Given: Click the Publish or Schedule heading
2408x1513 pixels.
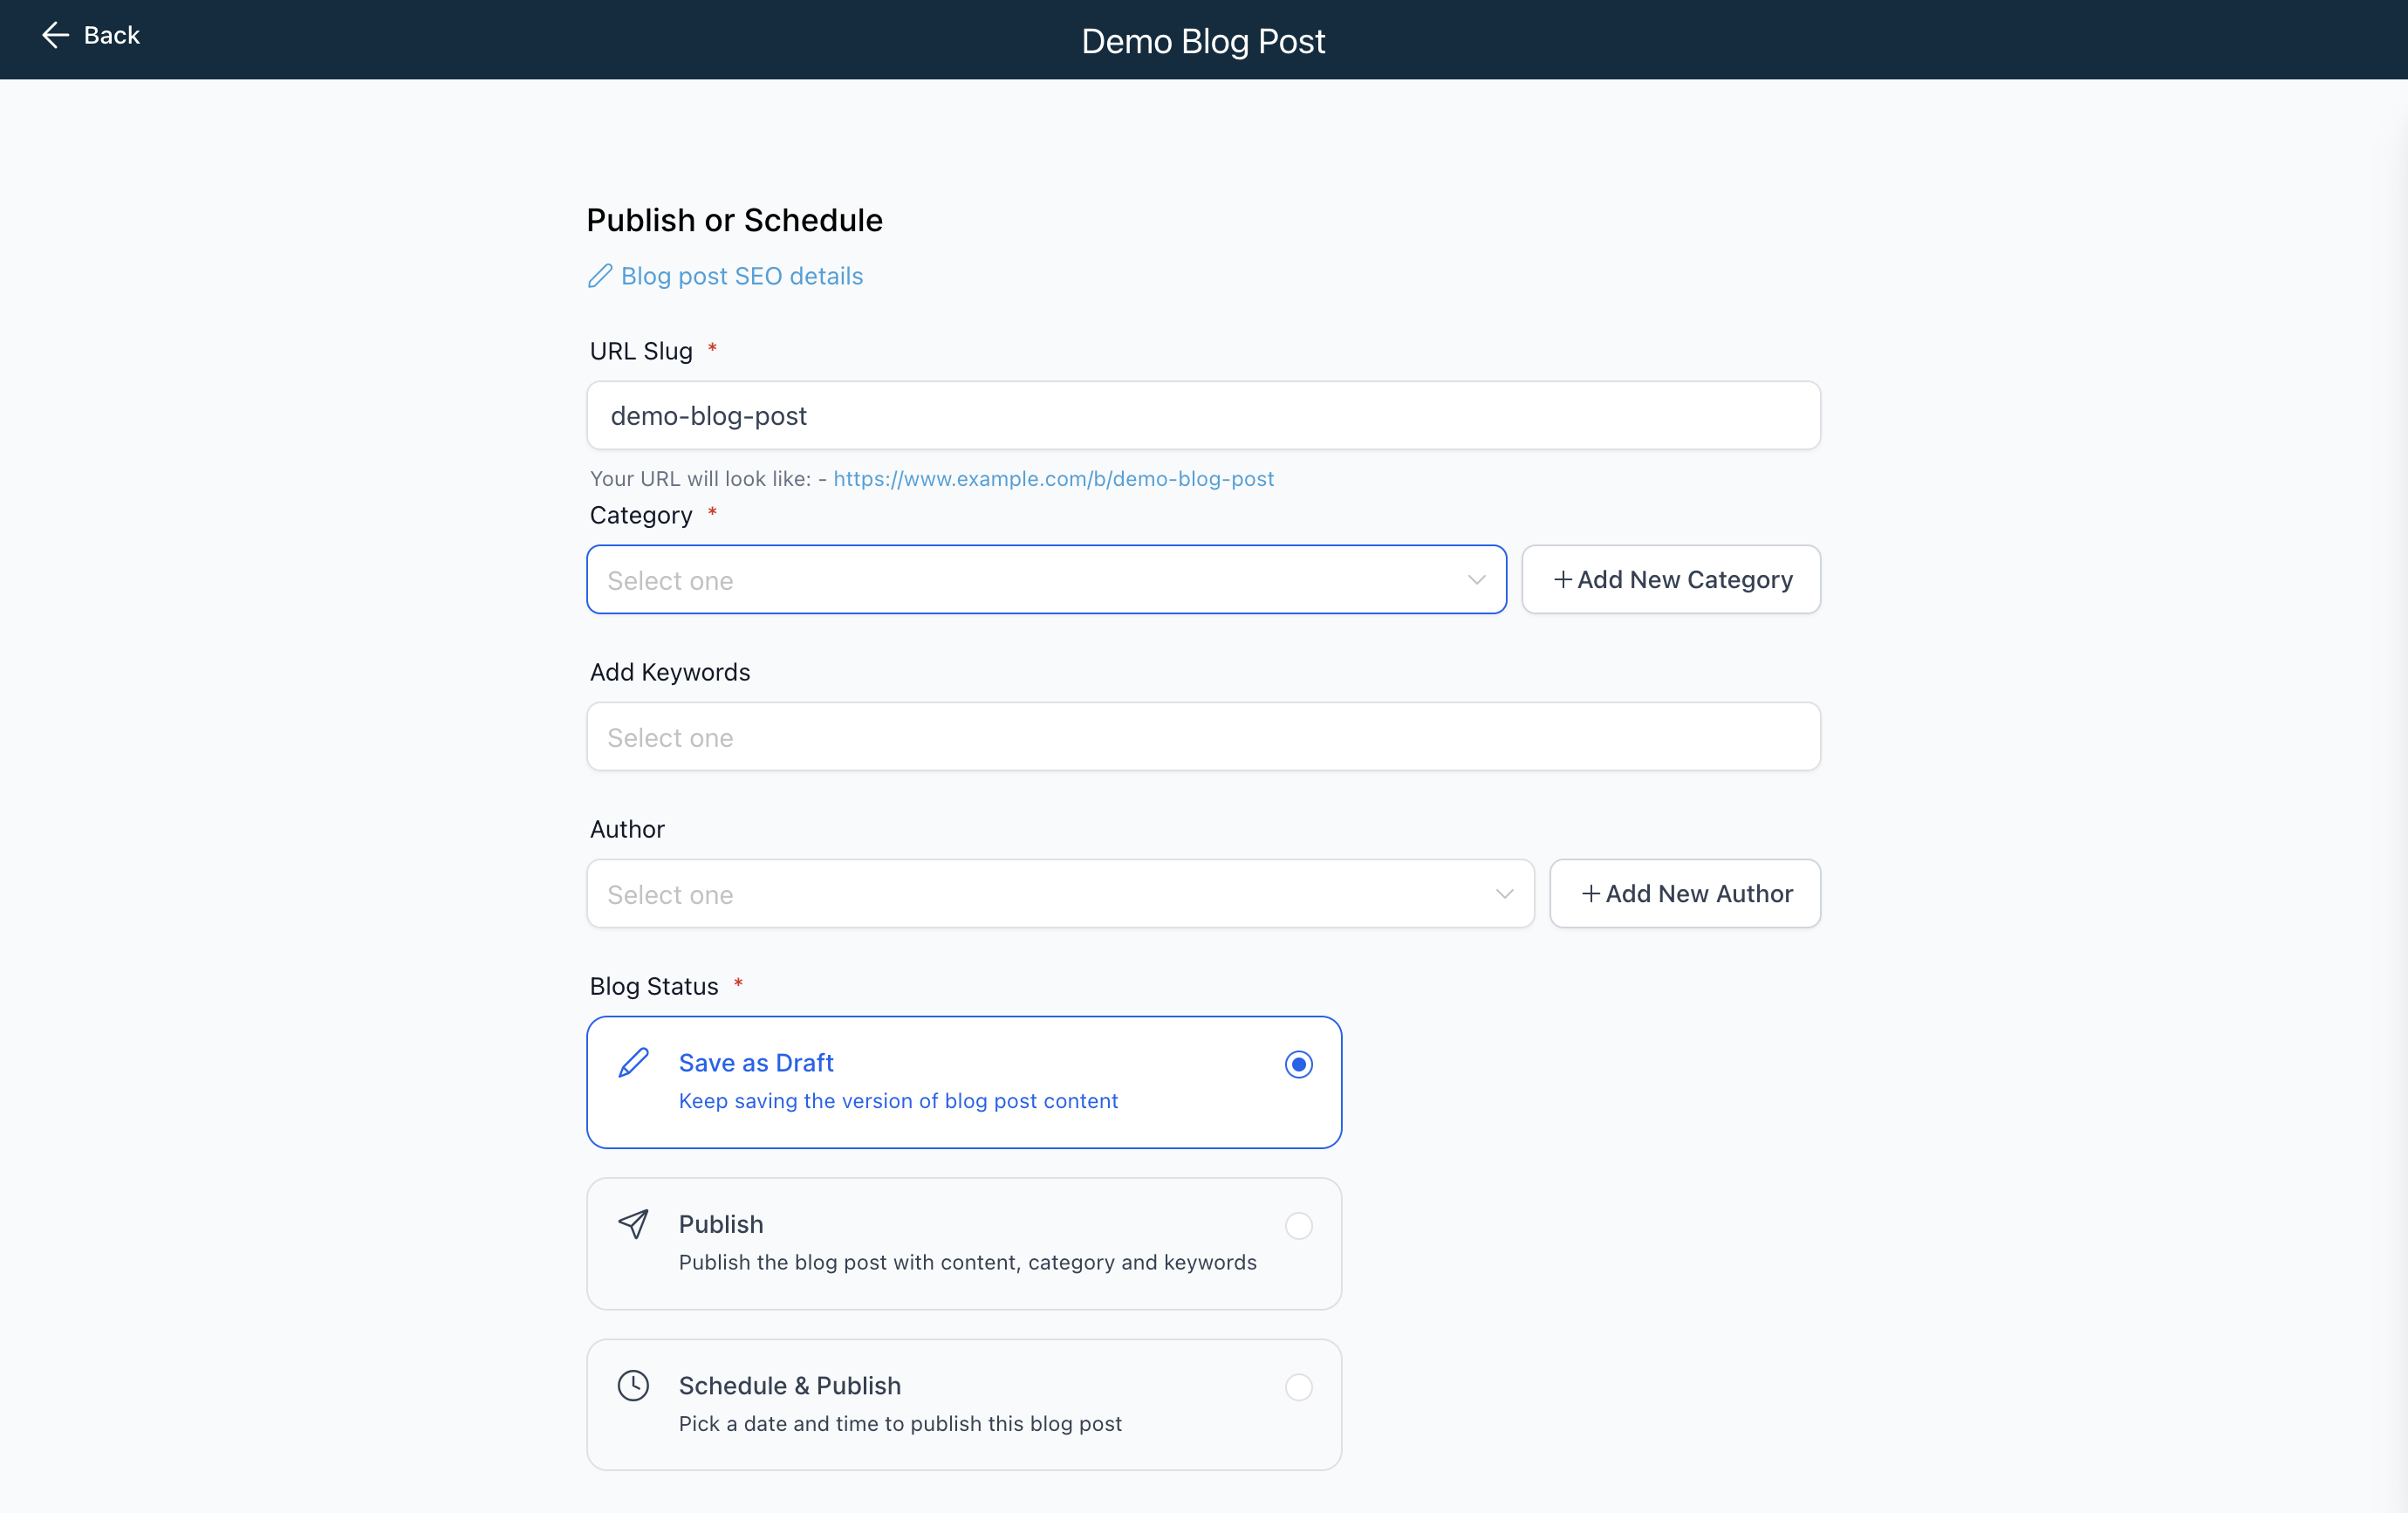Looking at the screenshot, I should coord(735,220).
